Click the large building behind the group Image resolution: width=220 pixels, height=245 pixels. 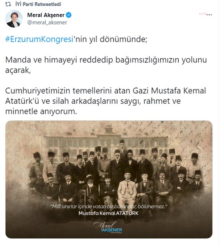[106, 140]
